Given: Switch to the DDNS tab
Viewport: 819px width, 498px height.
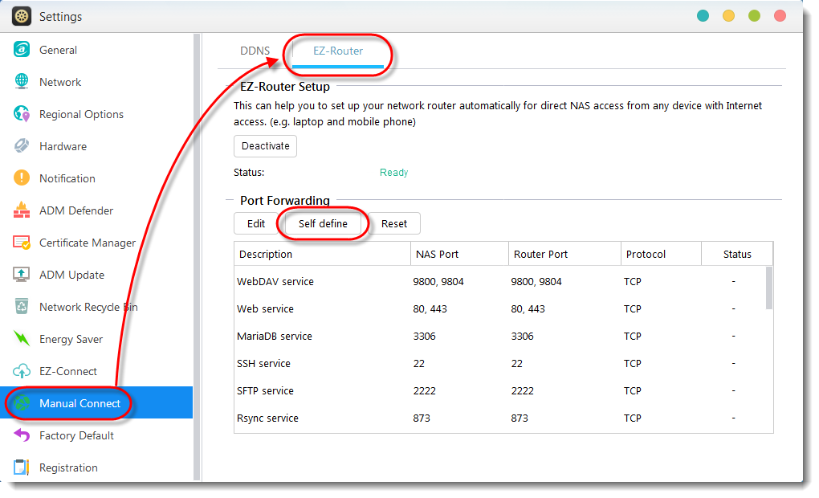Looking at the screenshot, I should point(255,50).
